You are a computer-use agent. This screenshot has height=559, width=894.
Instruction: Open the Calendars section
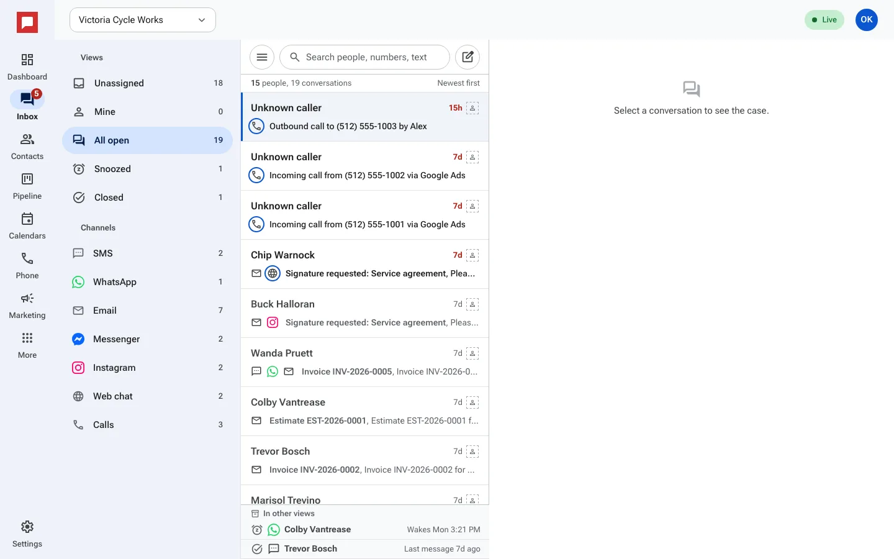tap(27, 226)
